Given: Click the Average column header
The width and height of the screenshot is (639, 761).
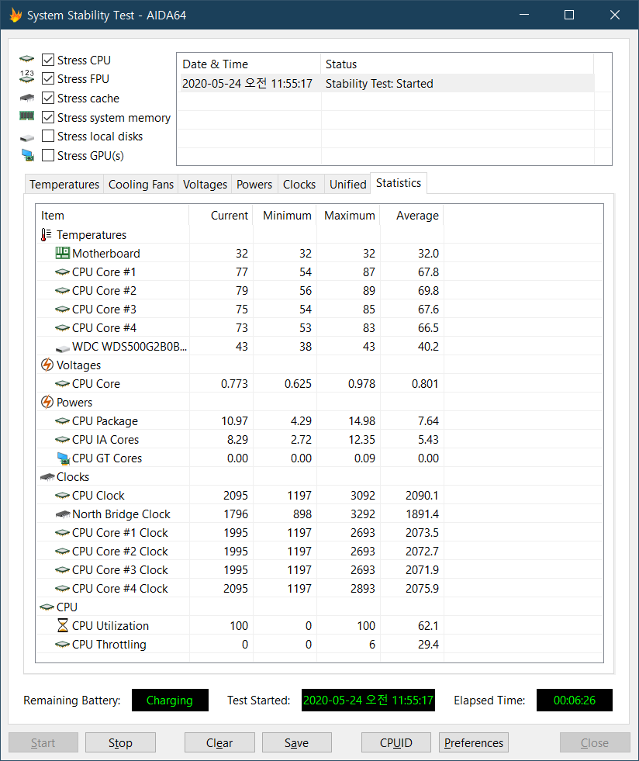Looking at the screenshot, I should click(x=412, y=216).
